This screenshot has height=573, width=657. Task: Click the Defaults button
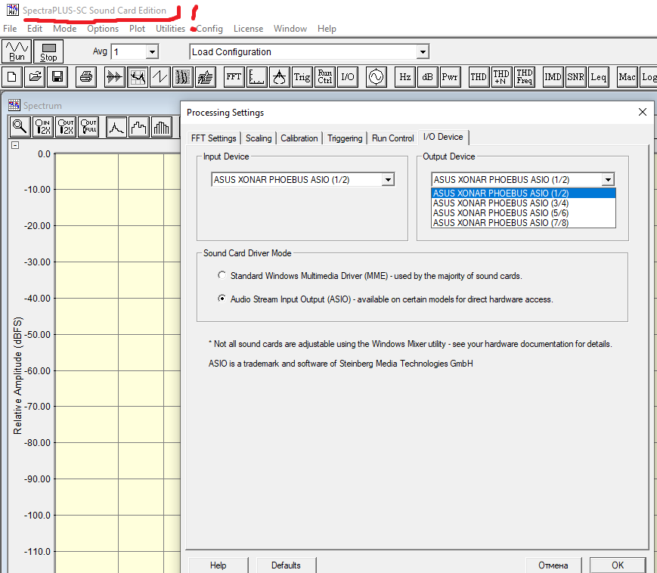click(x=286, y=565)
